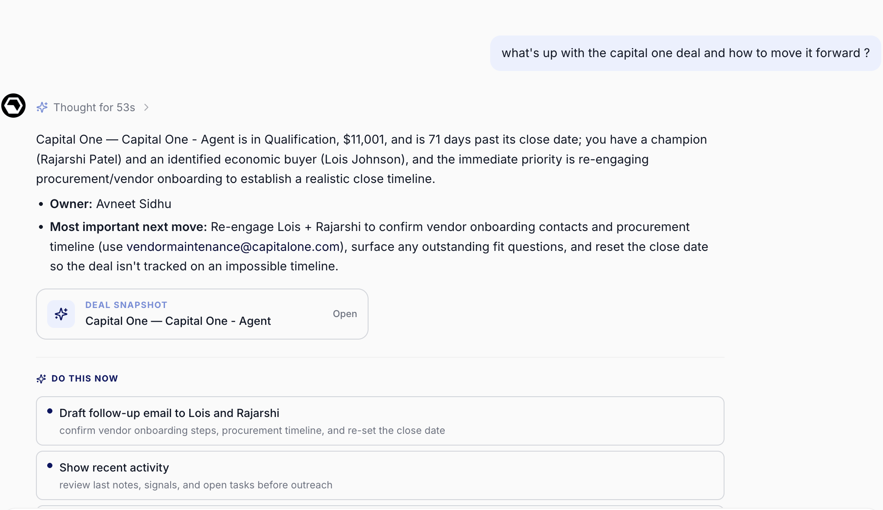Image resolution: width=883 pixels, height=510 pixels.
Task: Click the summary paragraph mentioning $11,001
Action: (372, 159)
